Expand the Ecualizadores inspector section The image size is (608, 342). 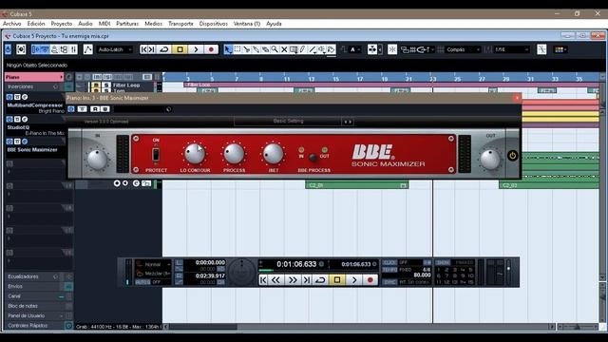(23, 276)
